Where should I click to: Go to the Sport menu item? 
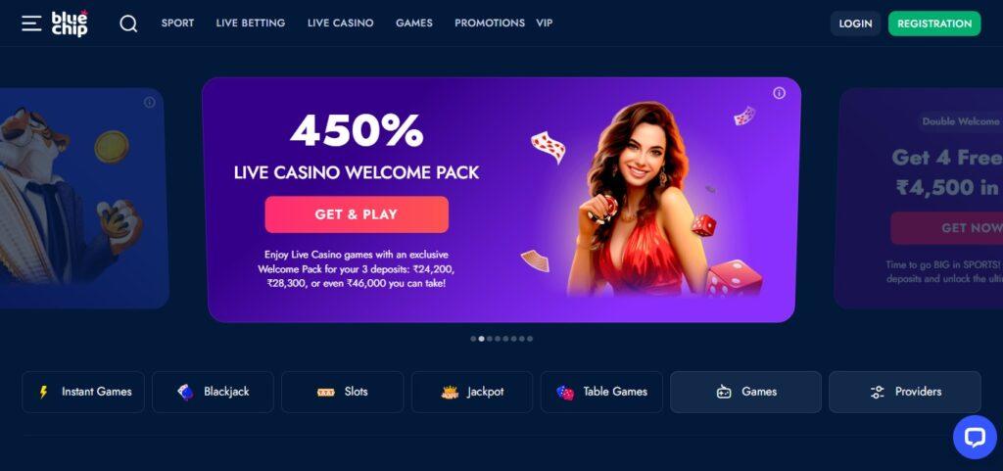pos(177,23)
